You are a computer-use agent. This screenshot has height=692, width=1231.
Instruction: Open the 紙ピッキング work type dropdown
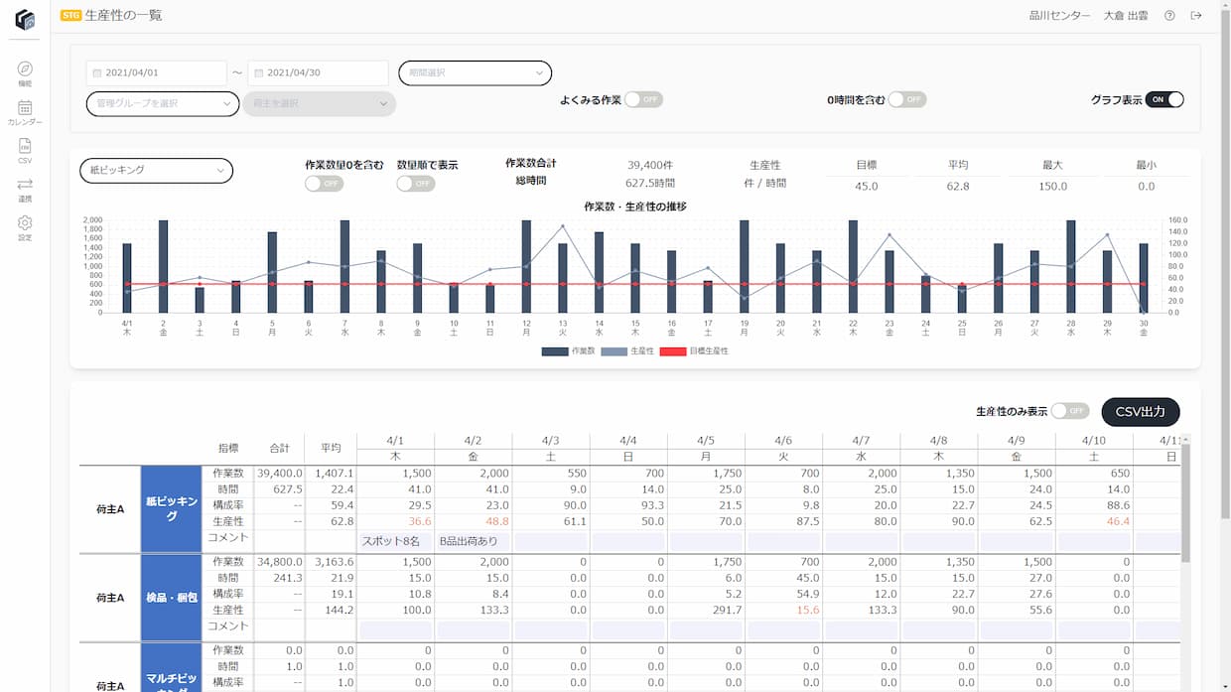click(x=156, y=171)
